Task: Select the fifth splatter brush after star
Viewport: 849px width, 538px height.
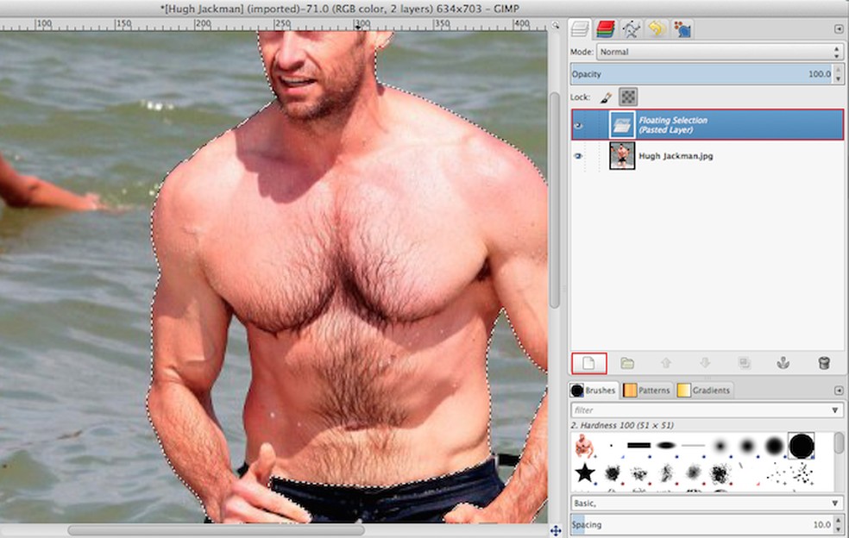Action: [x=720, y=473]
